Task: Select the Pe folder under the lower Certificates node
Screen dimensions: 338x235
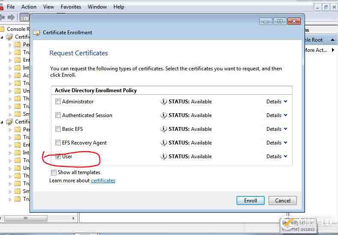Action: (26, 130)
